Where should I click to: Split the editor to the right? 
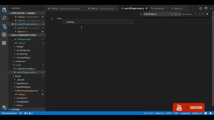click(x=206, y=8)
